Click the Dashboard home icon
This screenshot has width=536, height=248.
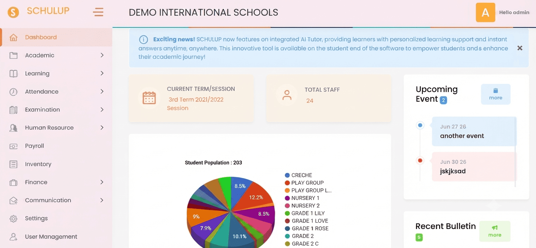(x=13, y=37)
